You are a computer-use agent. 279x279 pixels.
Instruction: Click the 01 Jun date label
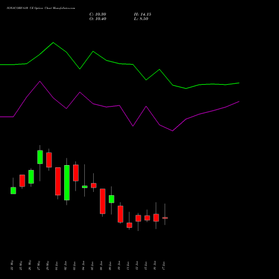[x=57, y=266]
